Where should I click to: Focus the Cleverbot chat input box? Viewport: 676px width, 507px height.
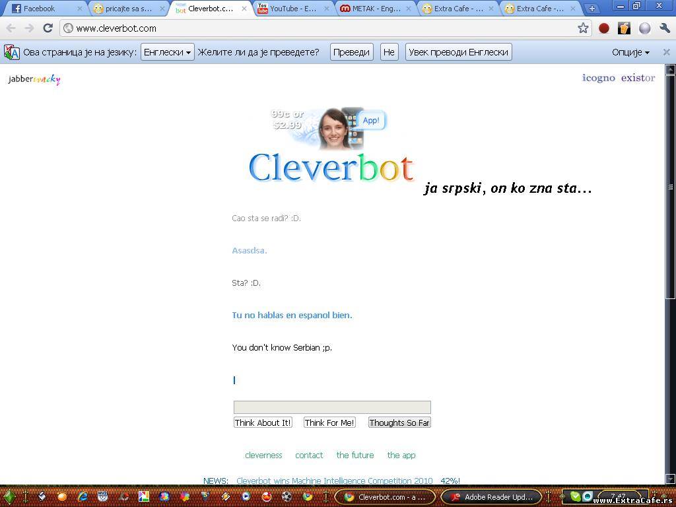[332, 407]
